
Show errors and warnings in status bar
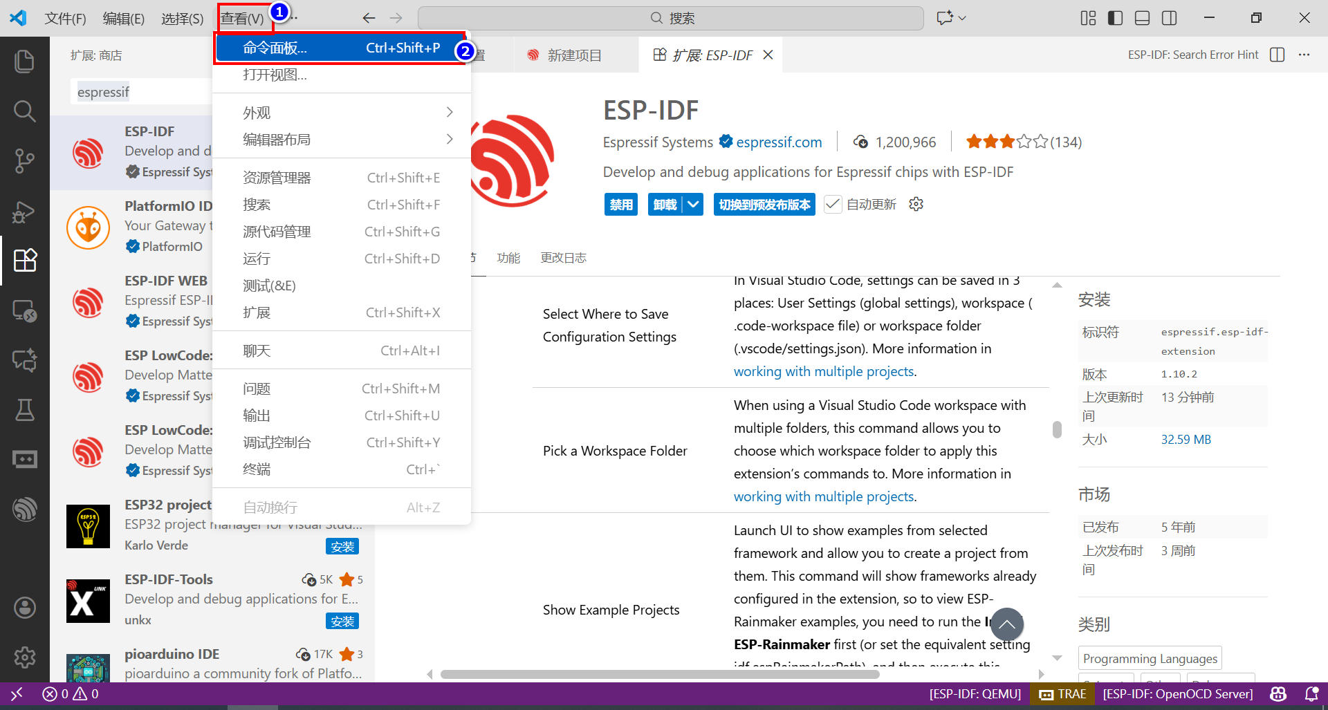coord(71,693)
